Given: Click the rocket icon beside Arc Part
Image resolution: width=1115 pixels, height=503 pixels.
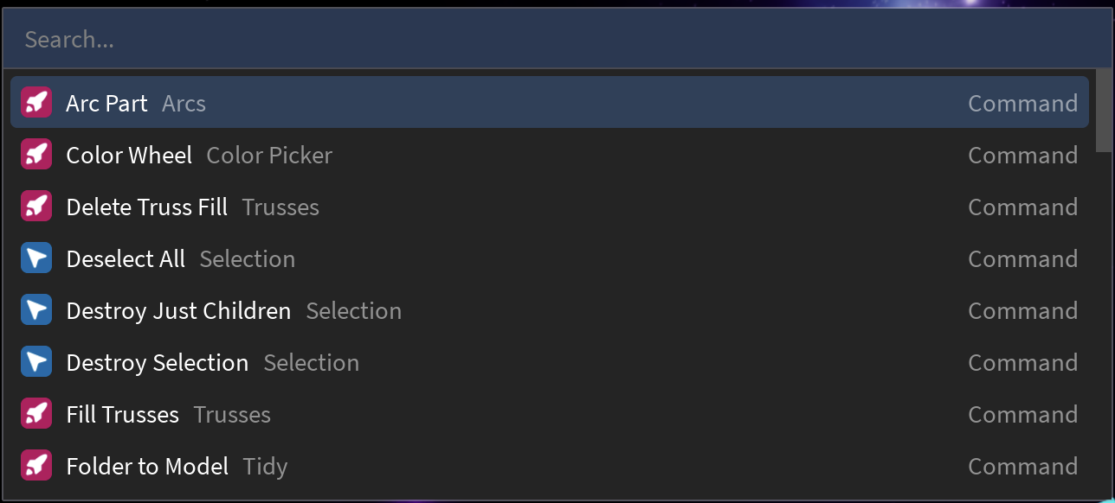Looking at the screenshot, I should pyautogui.click(x=36, y=102).
